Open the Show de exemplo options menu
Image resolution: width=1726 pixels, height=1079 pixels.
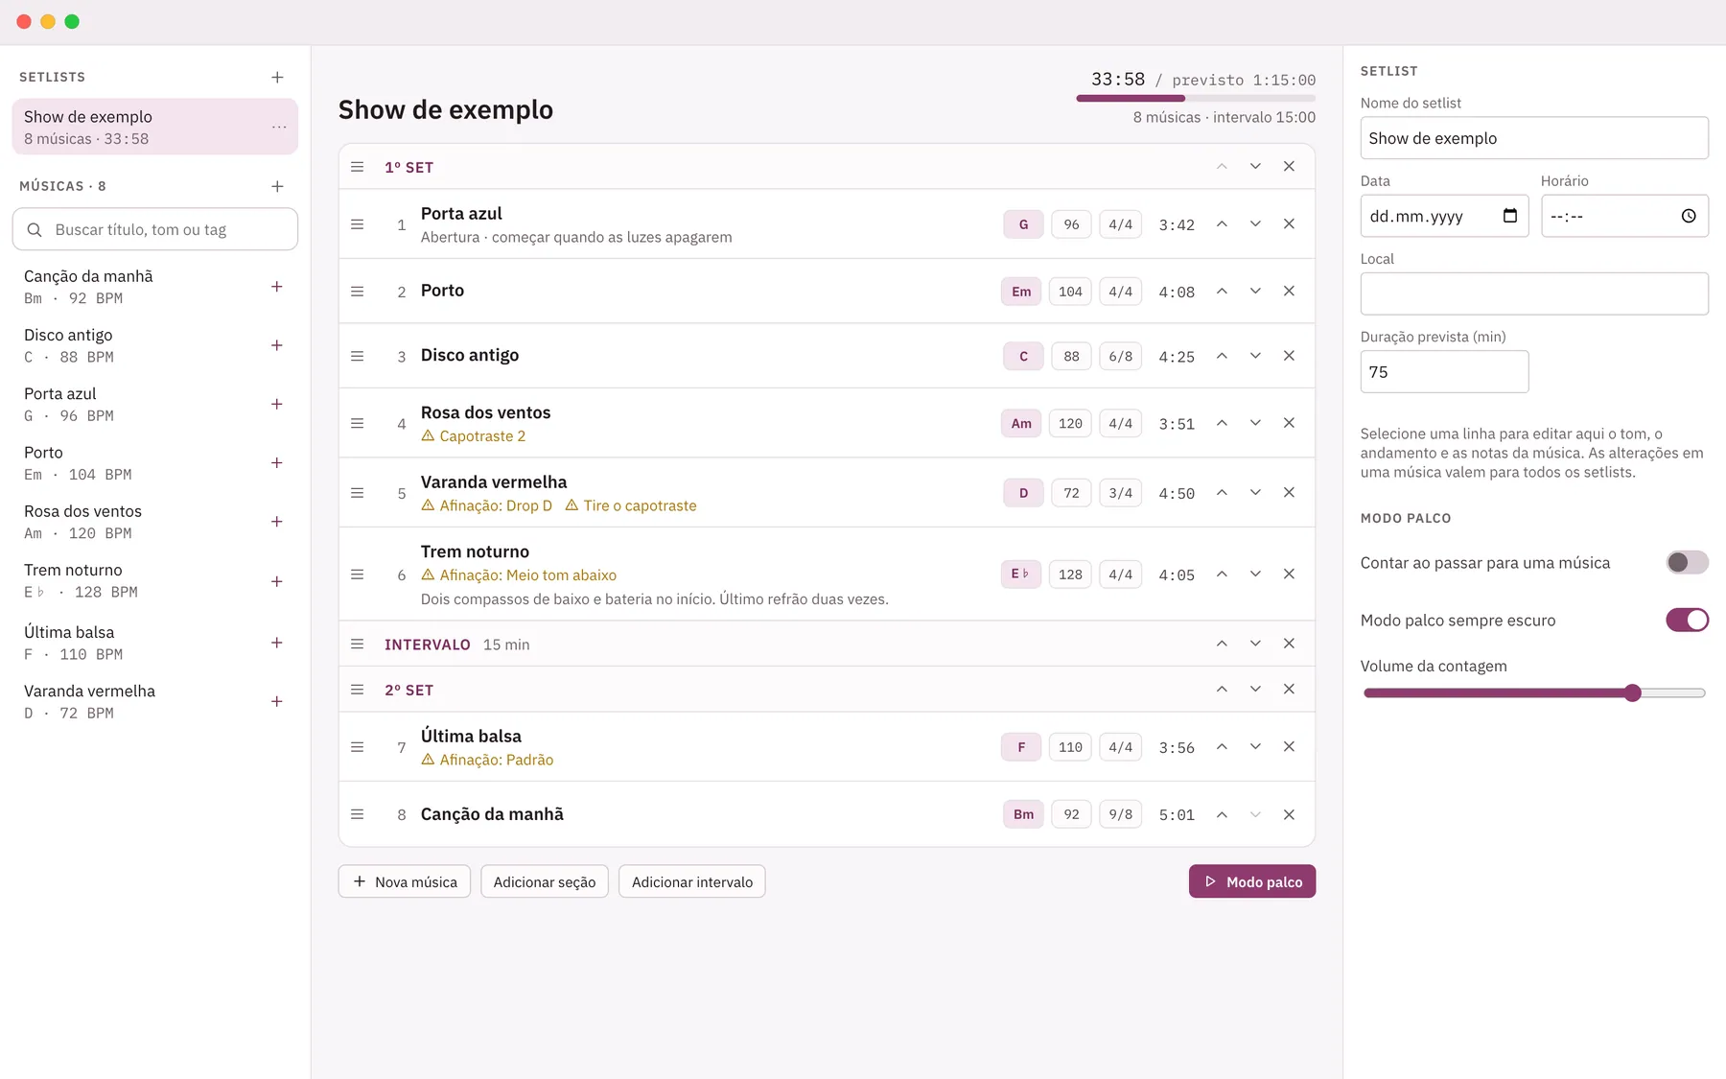(x=279, y=127)
